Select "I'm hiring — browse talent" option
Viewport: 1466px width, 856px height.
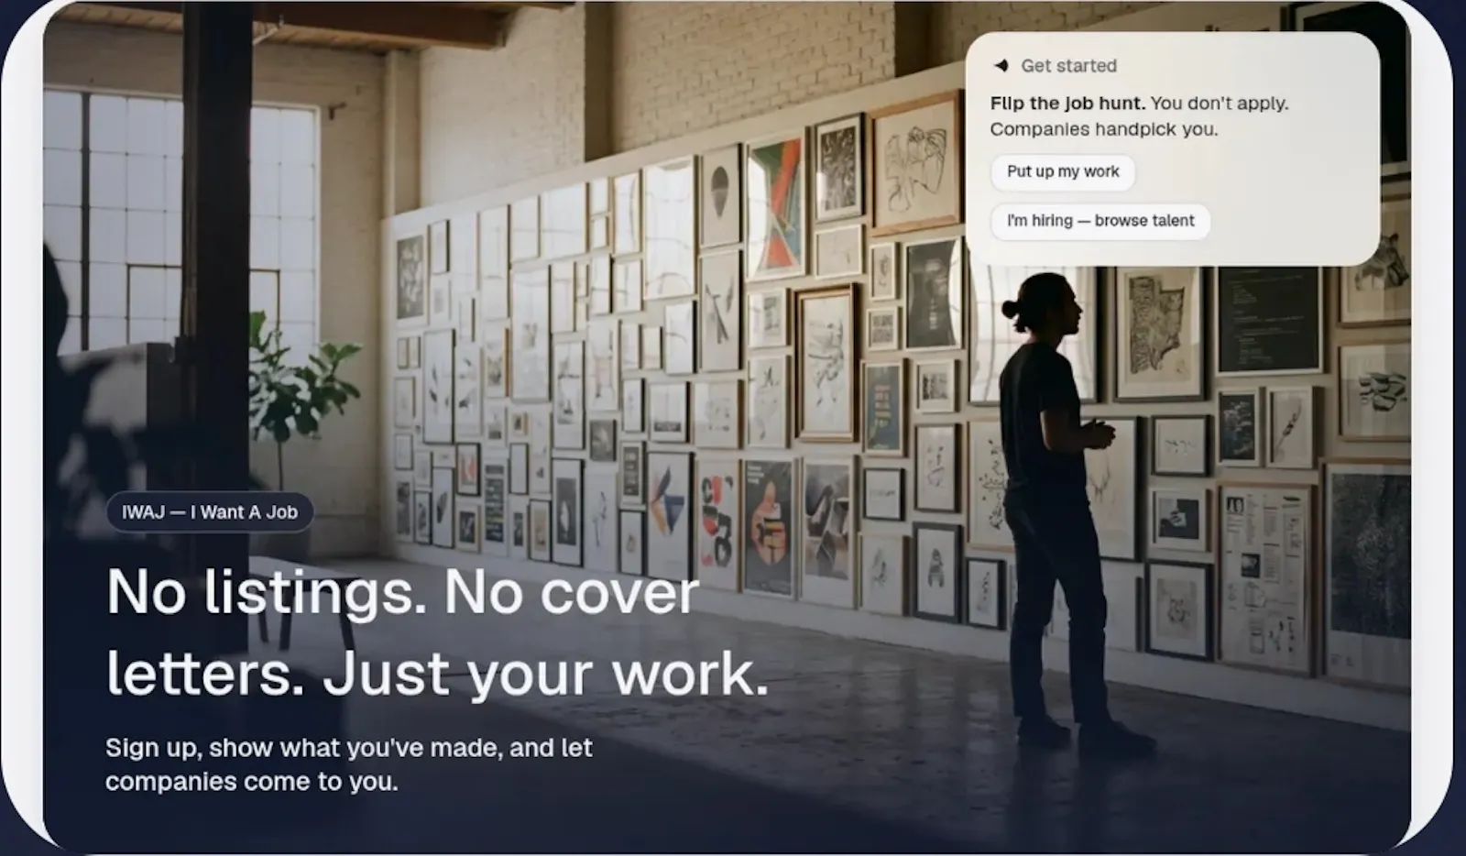[1100, 221]
